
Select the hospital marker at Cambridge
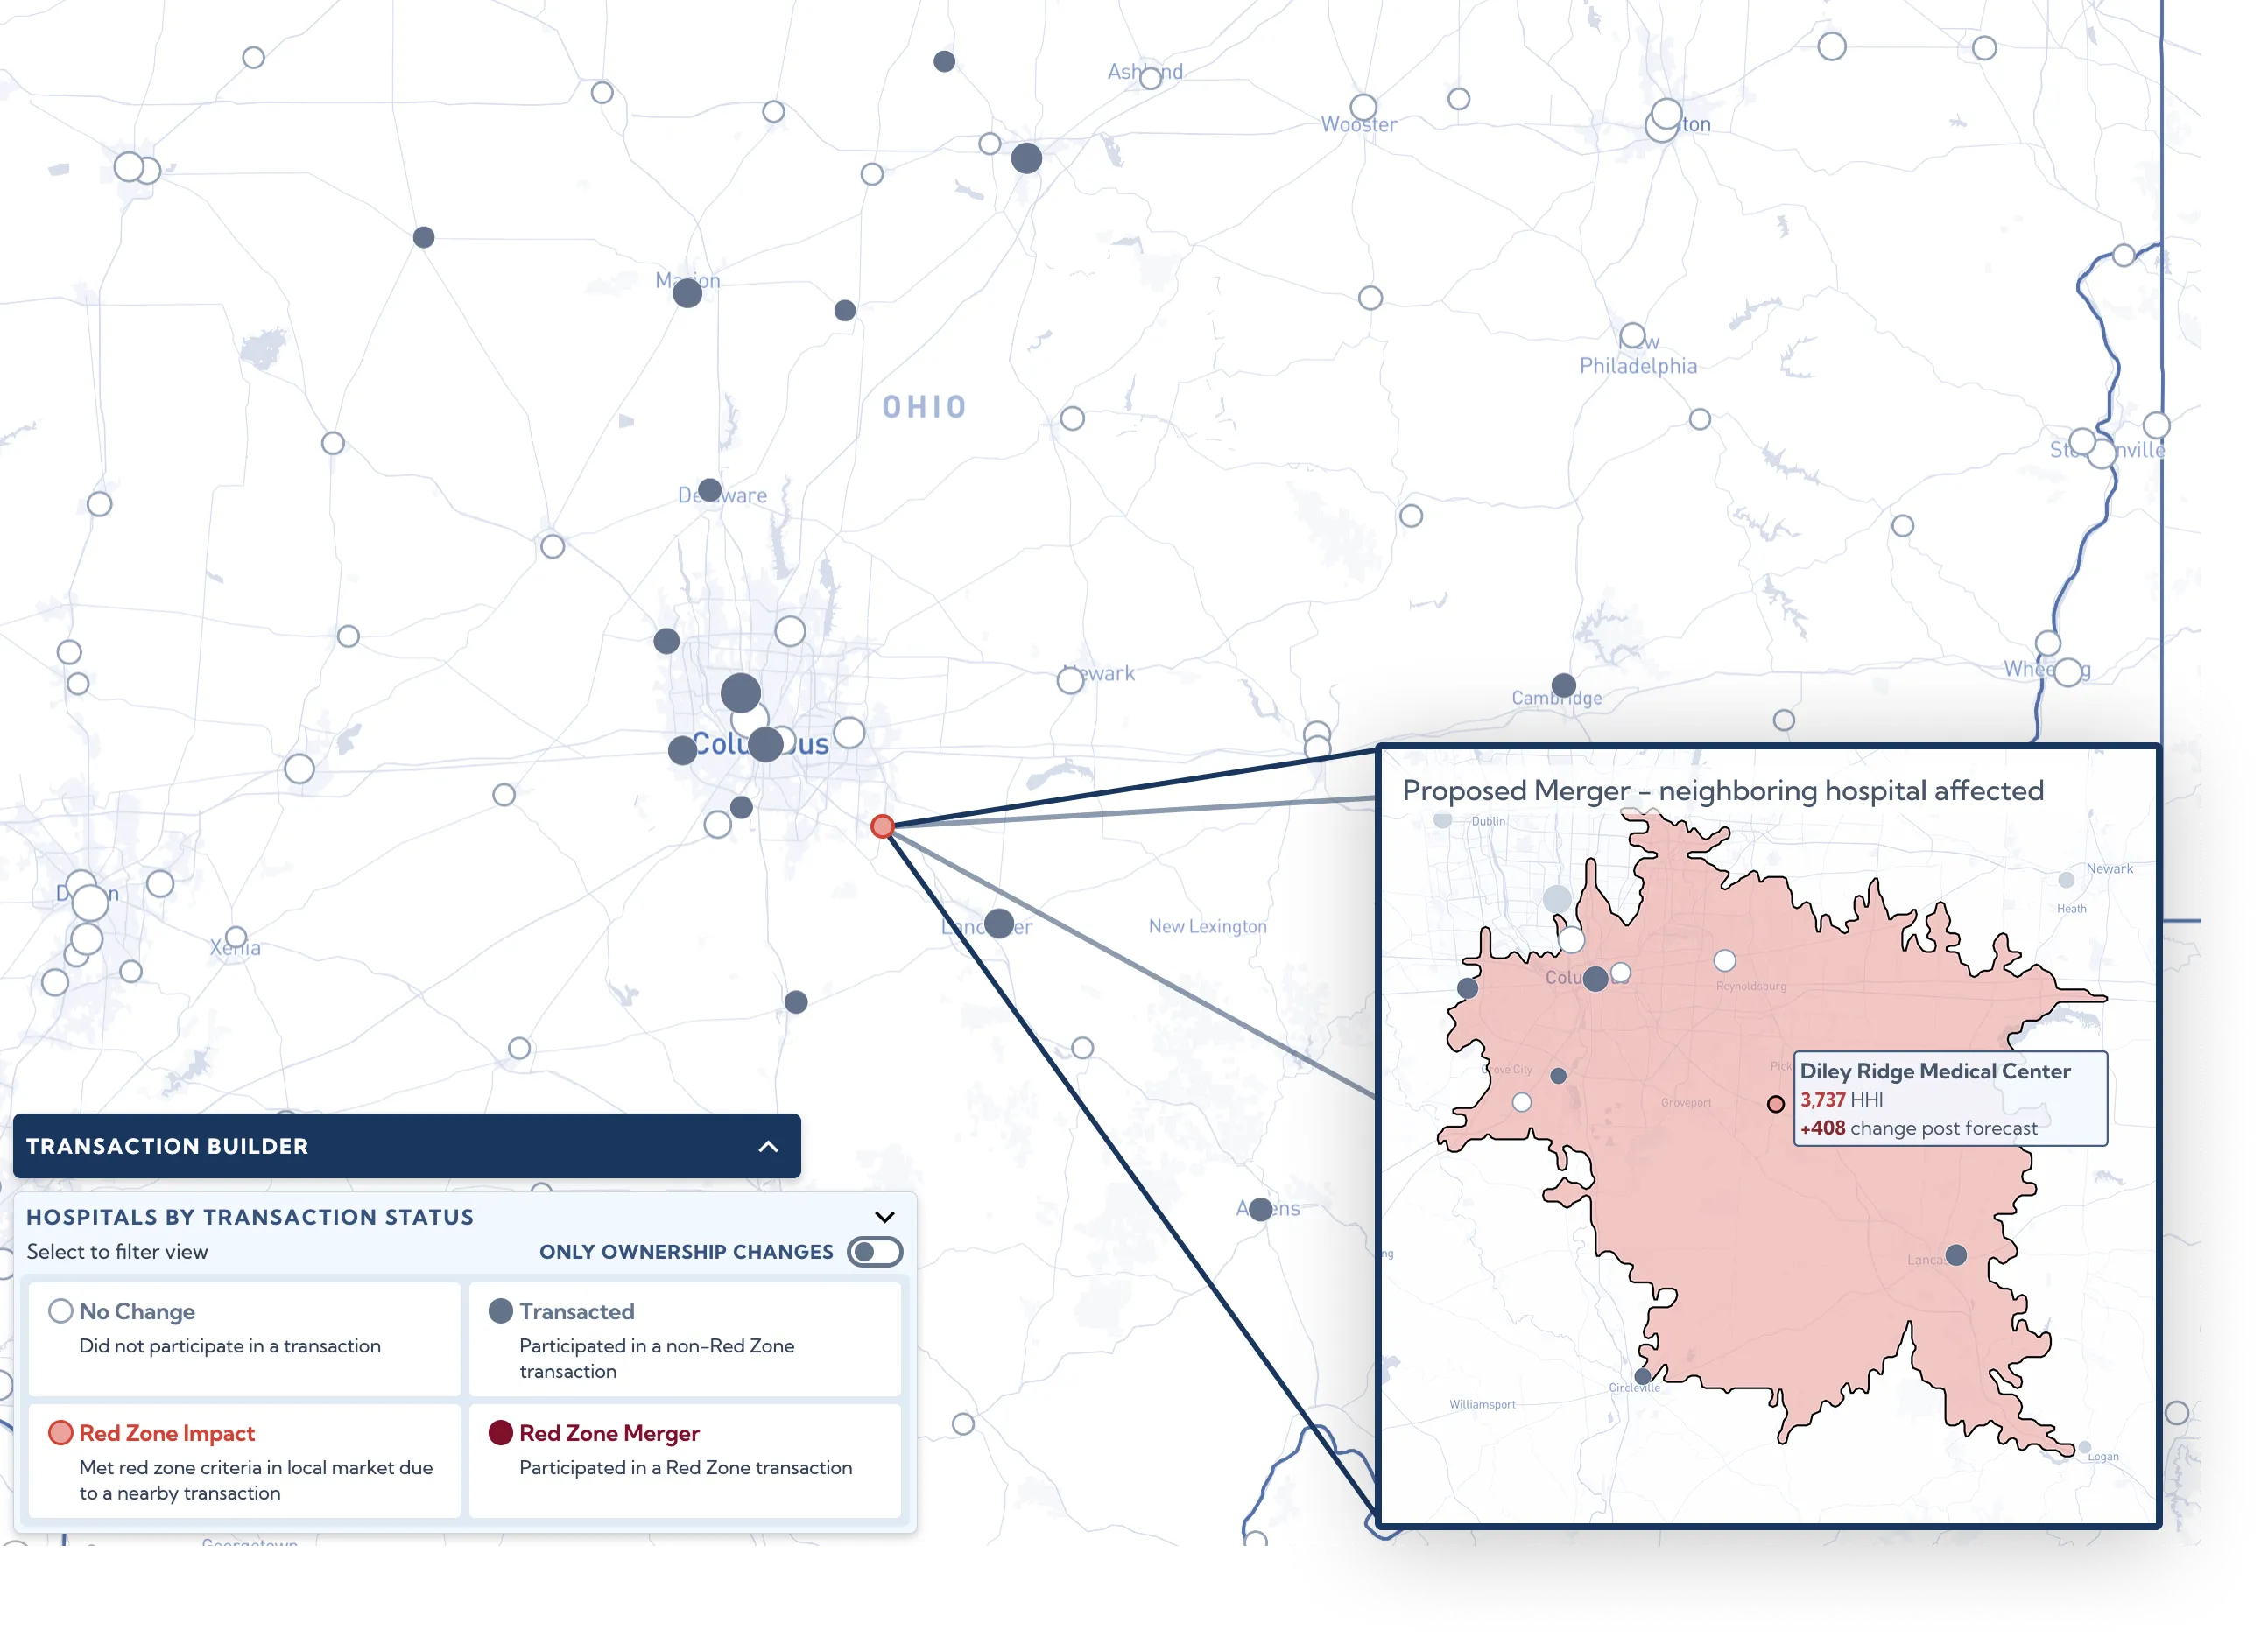click(1564, 685)
